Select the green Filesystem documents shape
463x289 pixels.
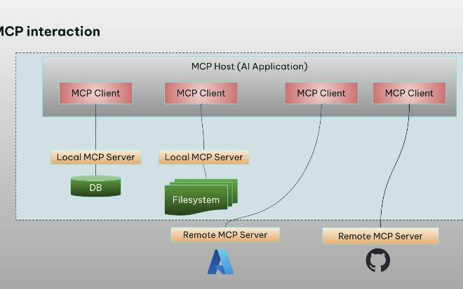click(x=201, y=197)
